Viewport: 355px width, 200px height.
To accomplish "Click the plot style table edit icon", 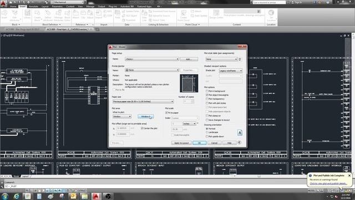I will [x=240, y=59].
